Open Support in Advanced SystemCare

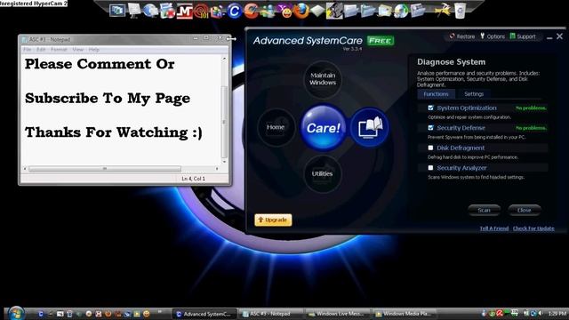coord(523,36)
